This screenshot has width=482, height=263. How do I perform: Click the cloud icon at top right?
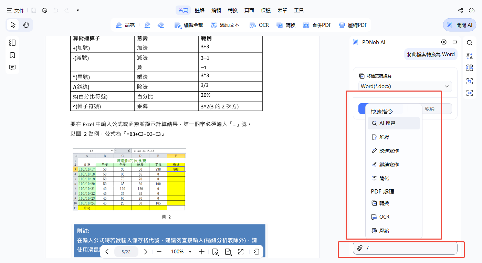coord(472,10)
